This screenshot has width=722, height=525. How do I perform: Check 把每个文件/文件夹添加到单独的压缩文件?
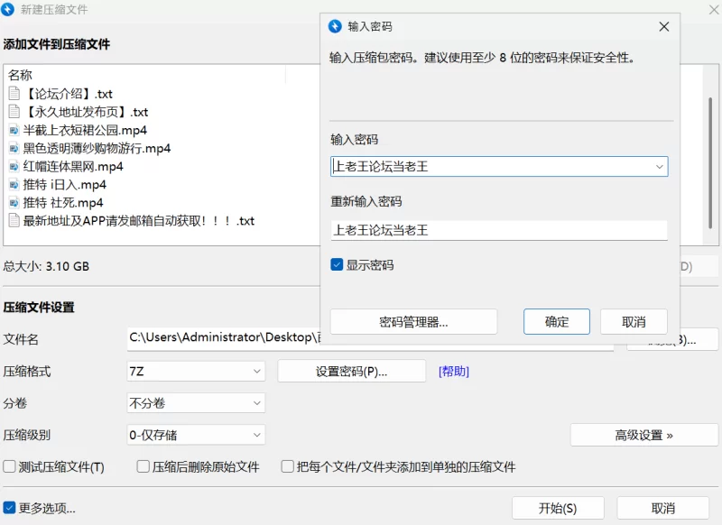[288, 466]
